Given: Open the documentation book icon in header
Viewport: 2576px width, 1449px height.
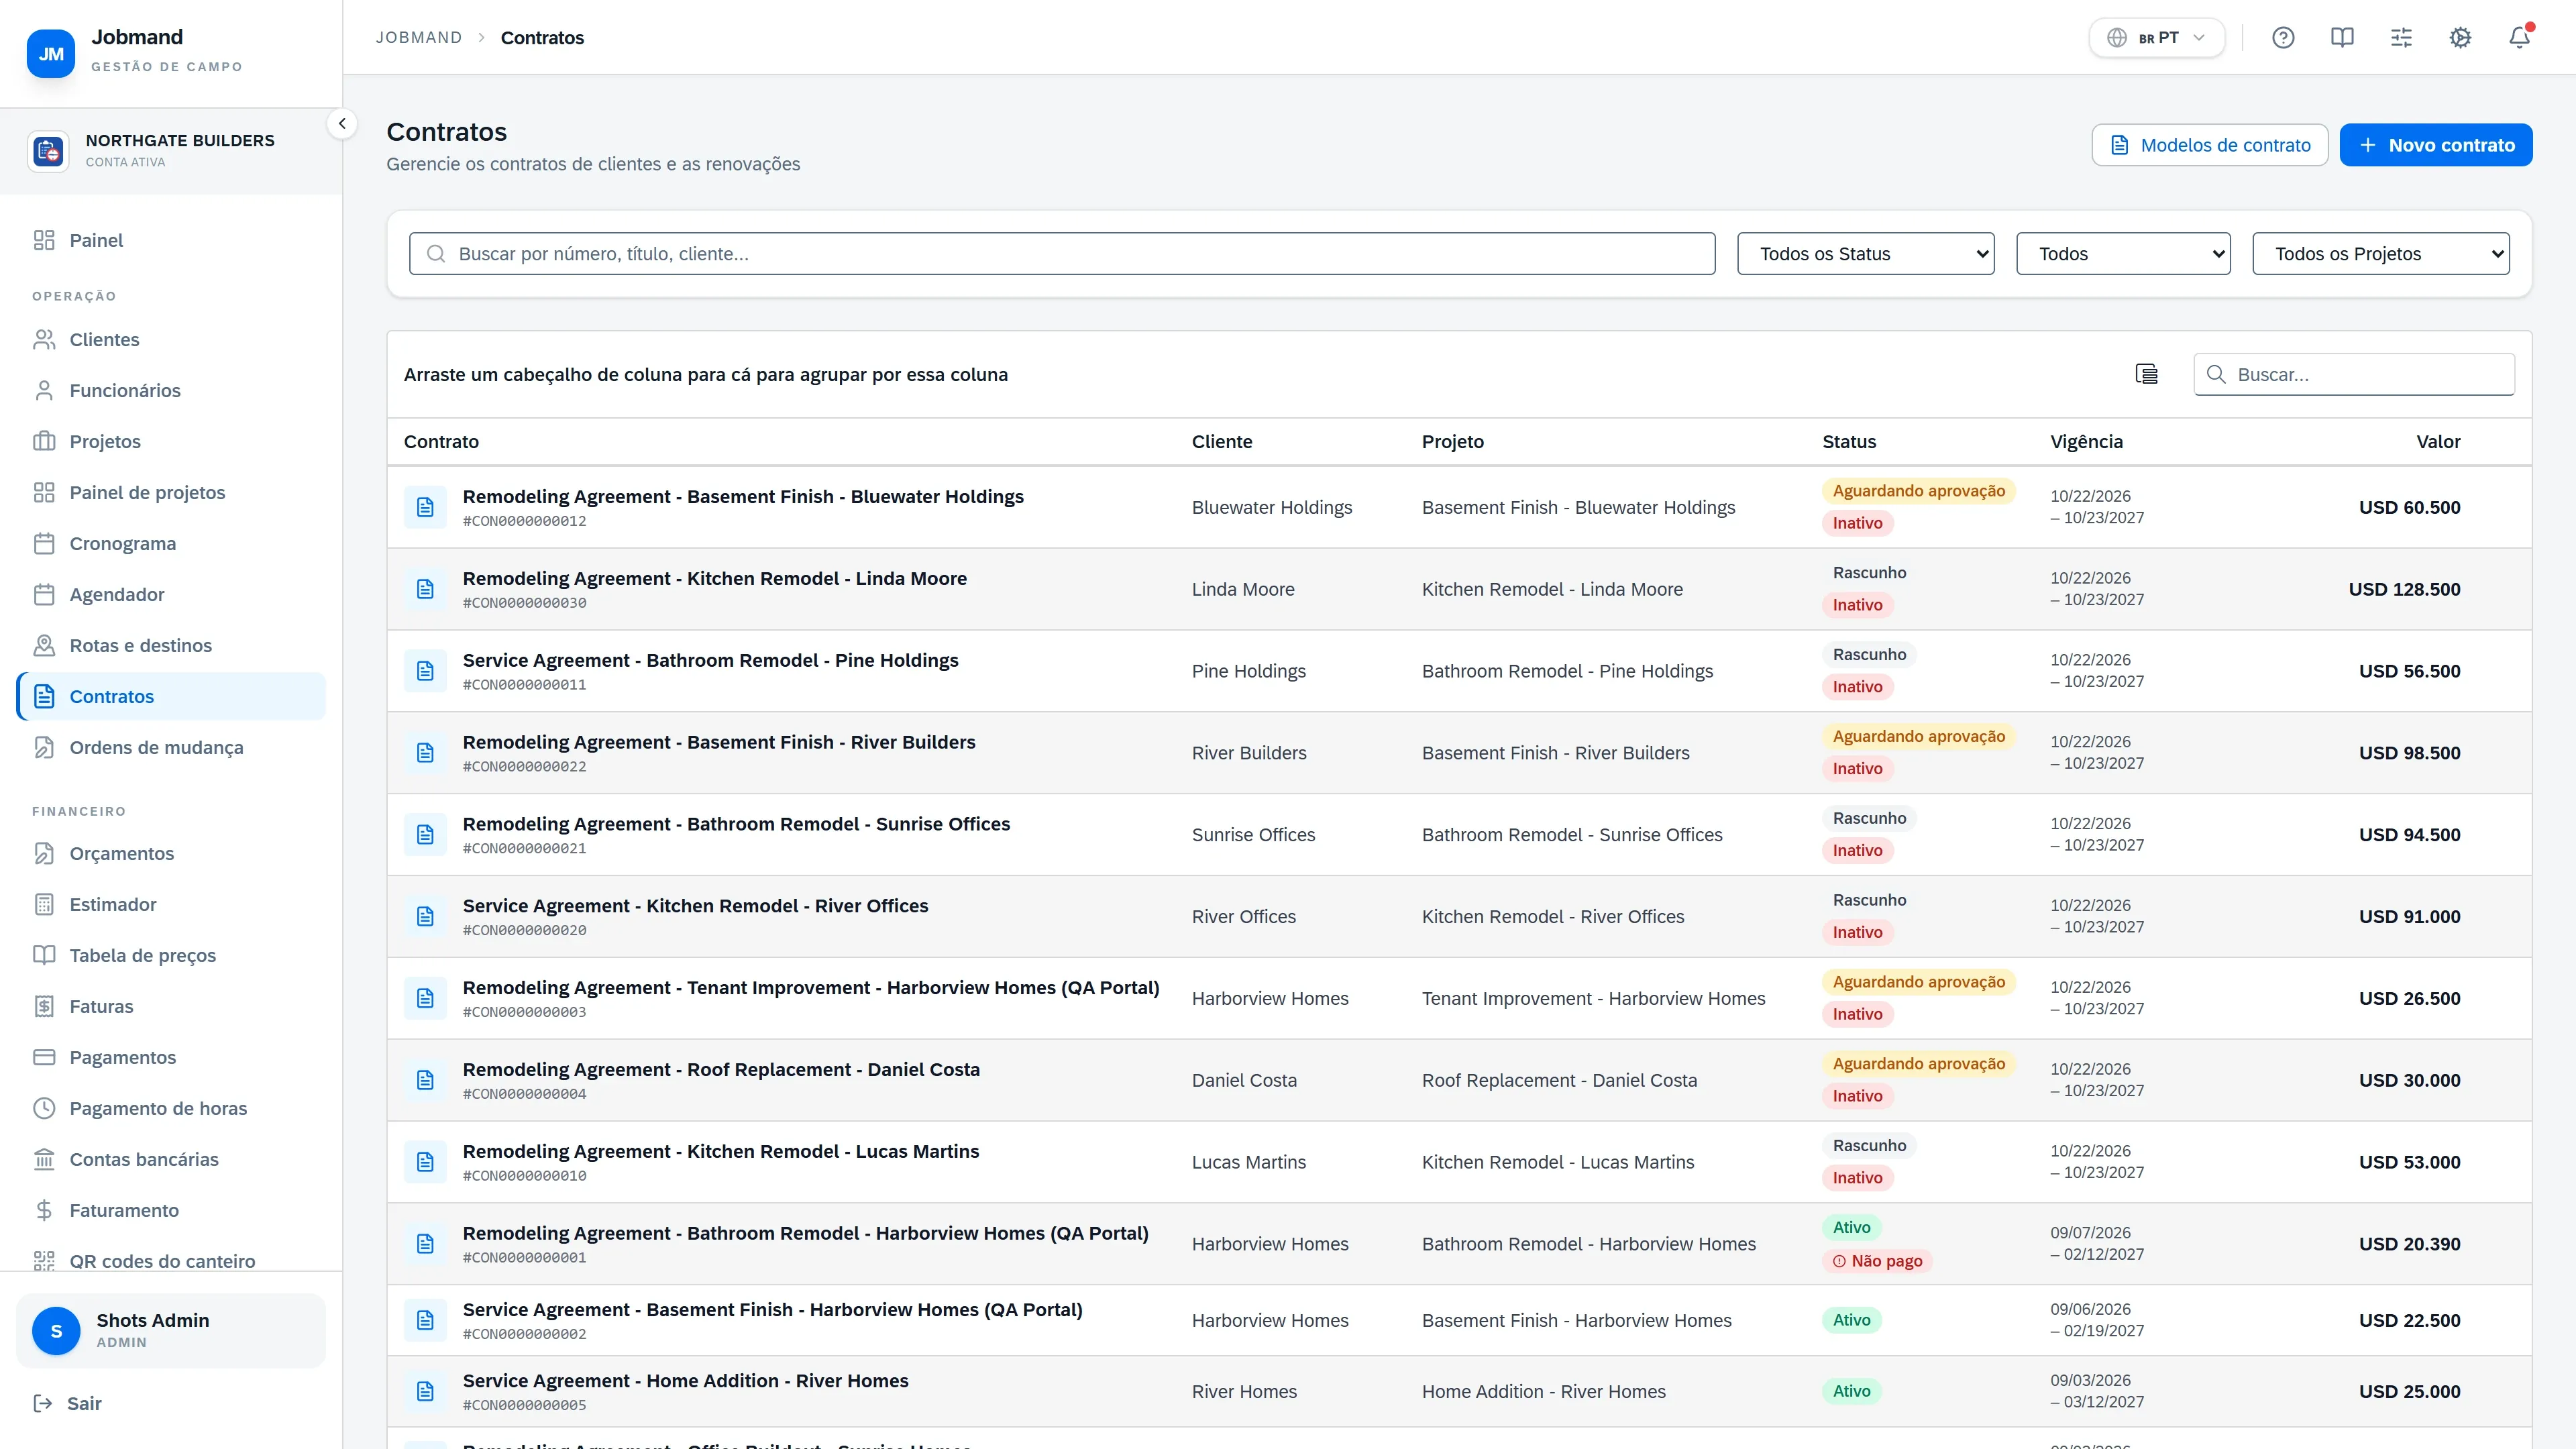Looking at the screenshot, I should [2342, 37].
